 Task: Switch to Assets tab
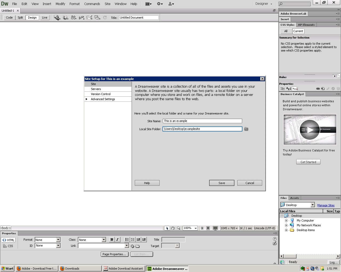coord(295,198)
